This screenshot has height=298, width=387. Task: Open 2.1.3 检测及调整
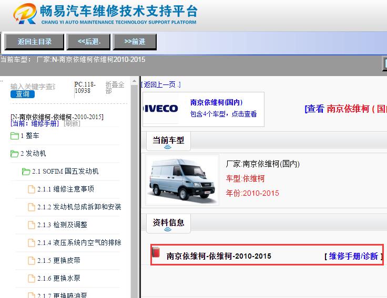point(62,225)
